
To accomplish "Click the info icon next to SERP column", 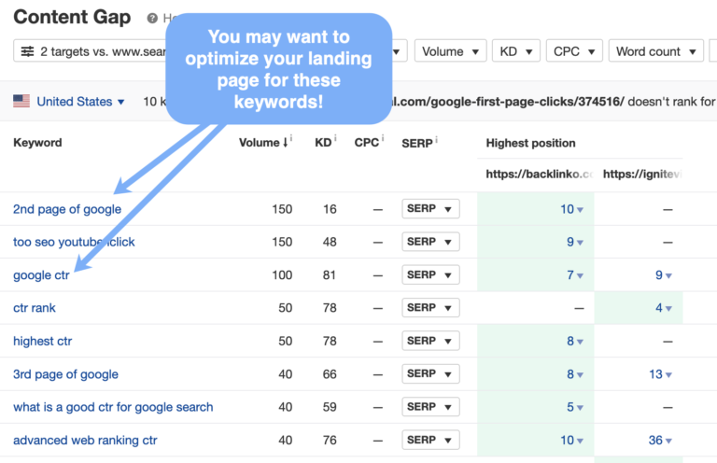I will click(437, 141).
